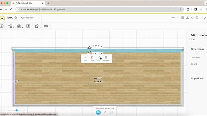
Task: Click the HomeByMe house logo
Action: pyautogui.click(x=2, y=18)
